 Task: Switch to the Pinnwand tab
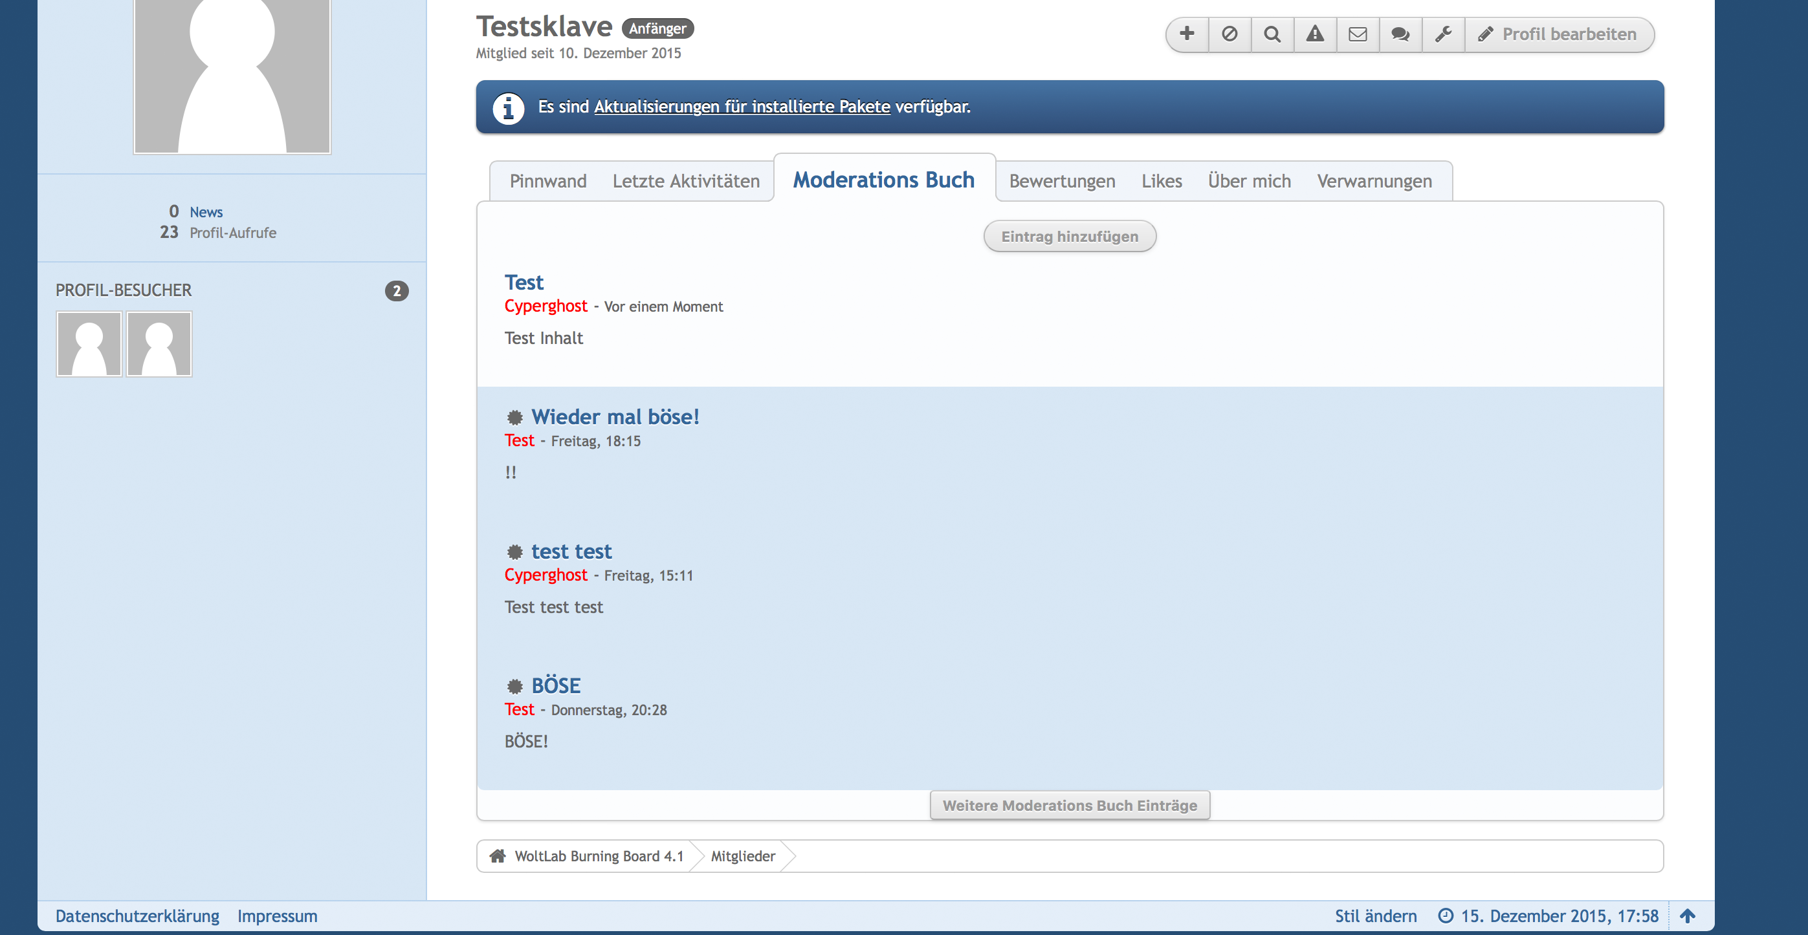(547, 181)
